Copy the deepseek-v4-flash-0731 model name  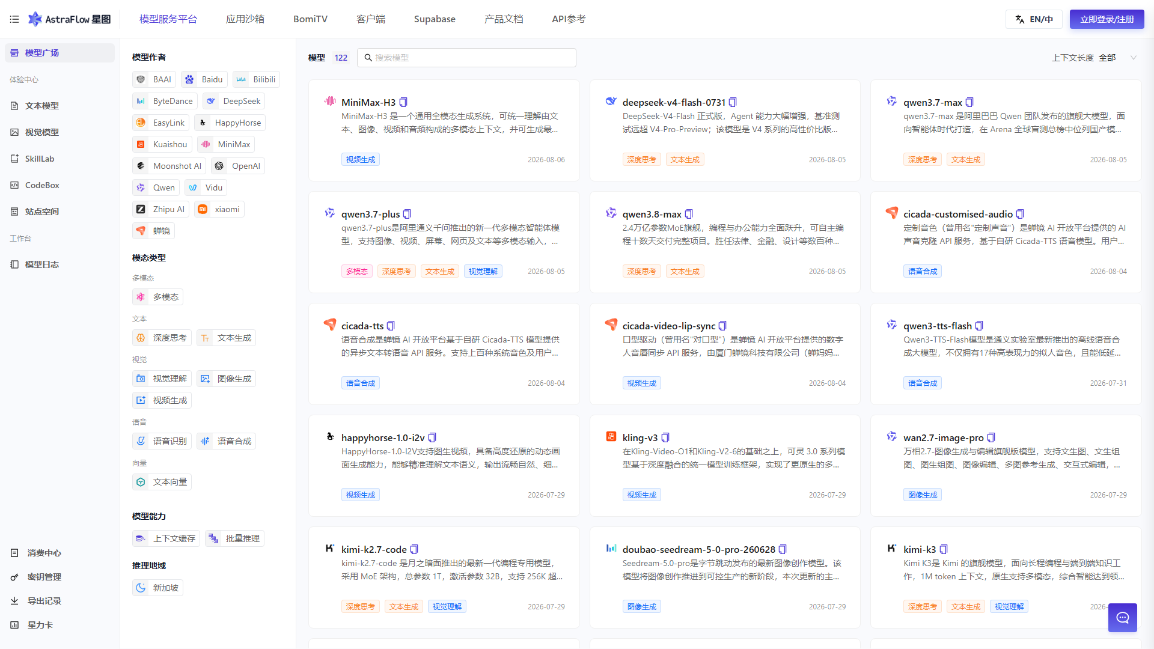[x=733, y=103]
